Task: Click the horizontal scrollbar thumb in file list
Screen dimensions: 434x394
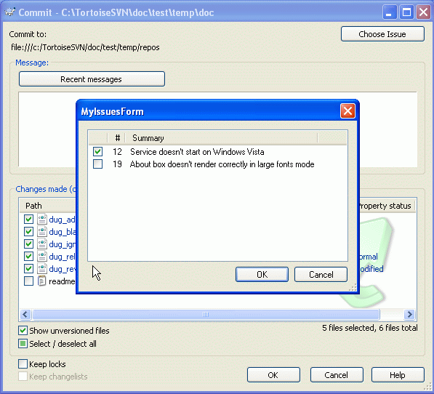Action: pos(206,314)
